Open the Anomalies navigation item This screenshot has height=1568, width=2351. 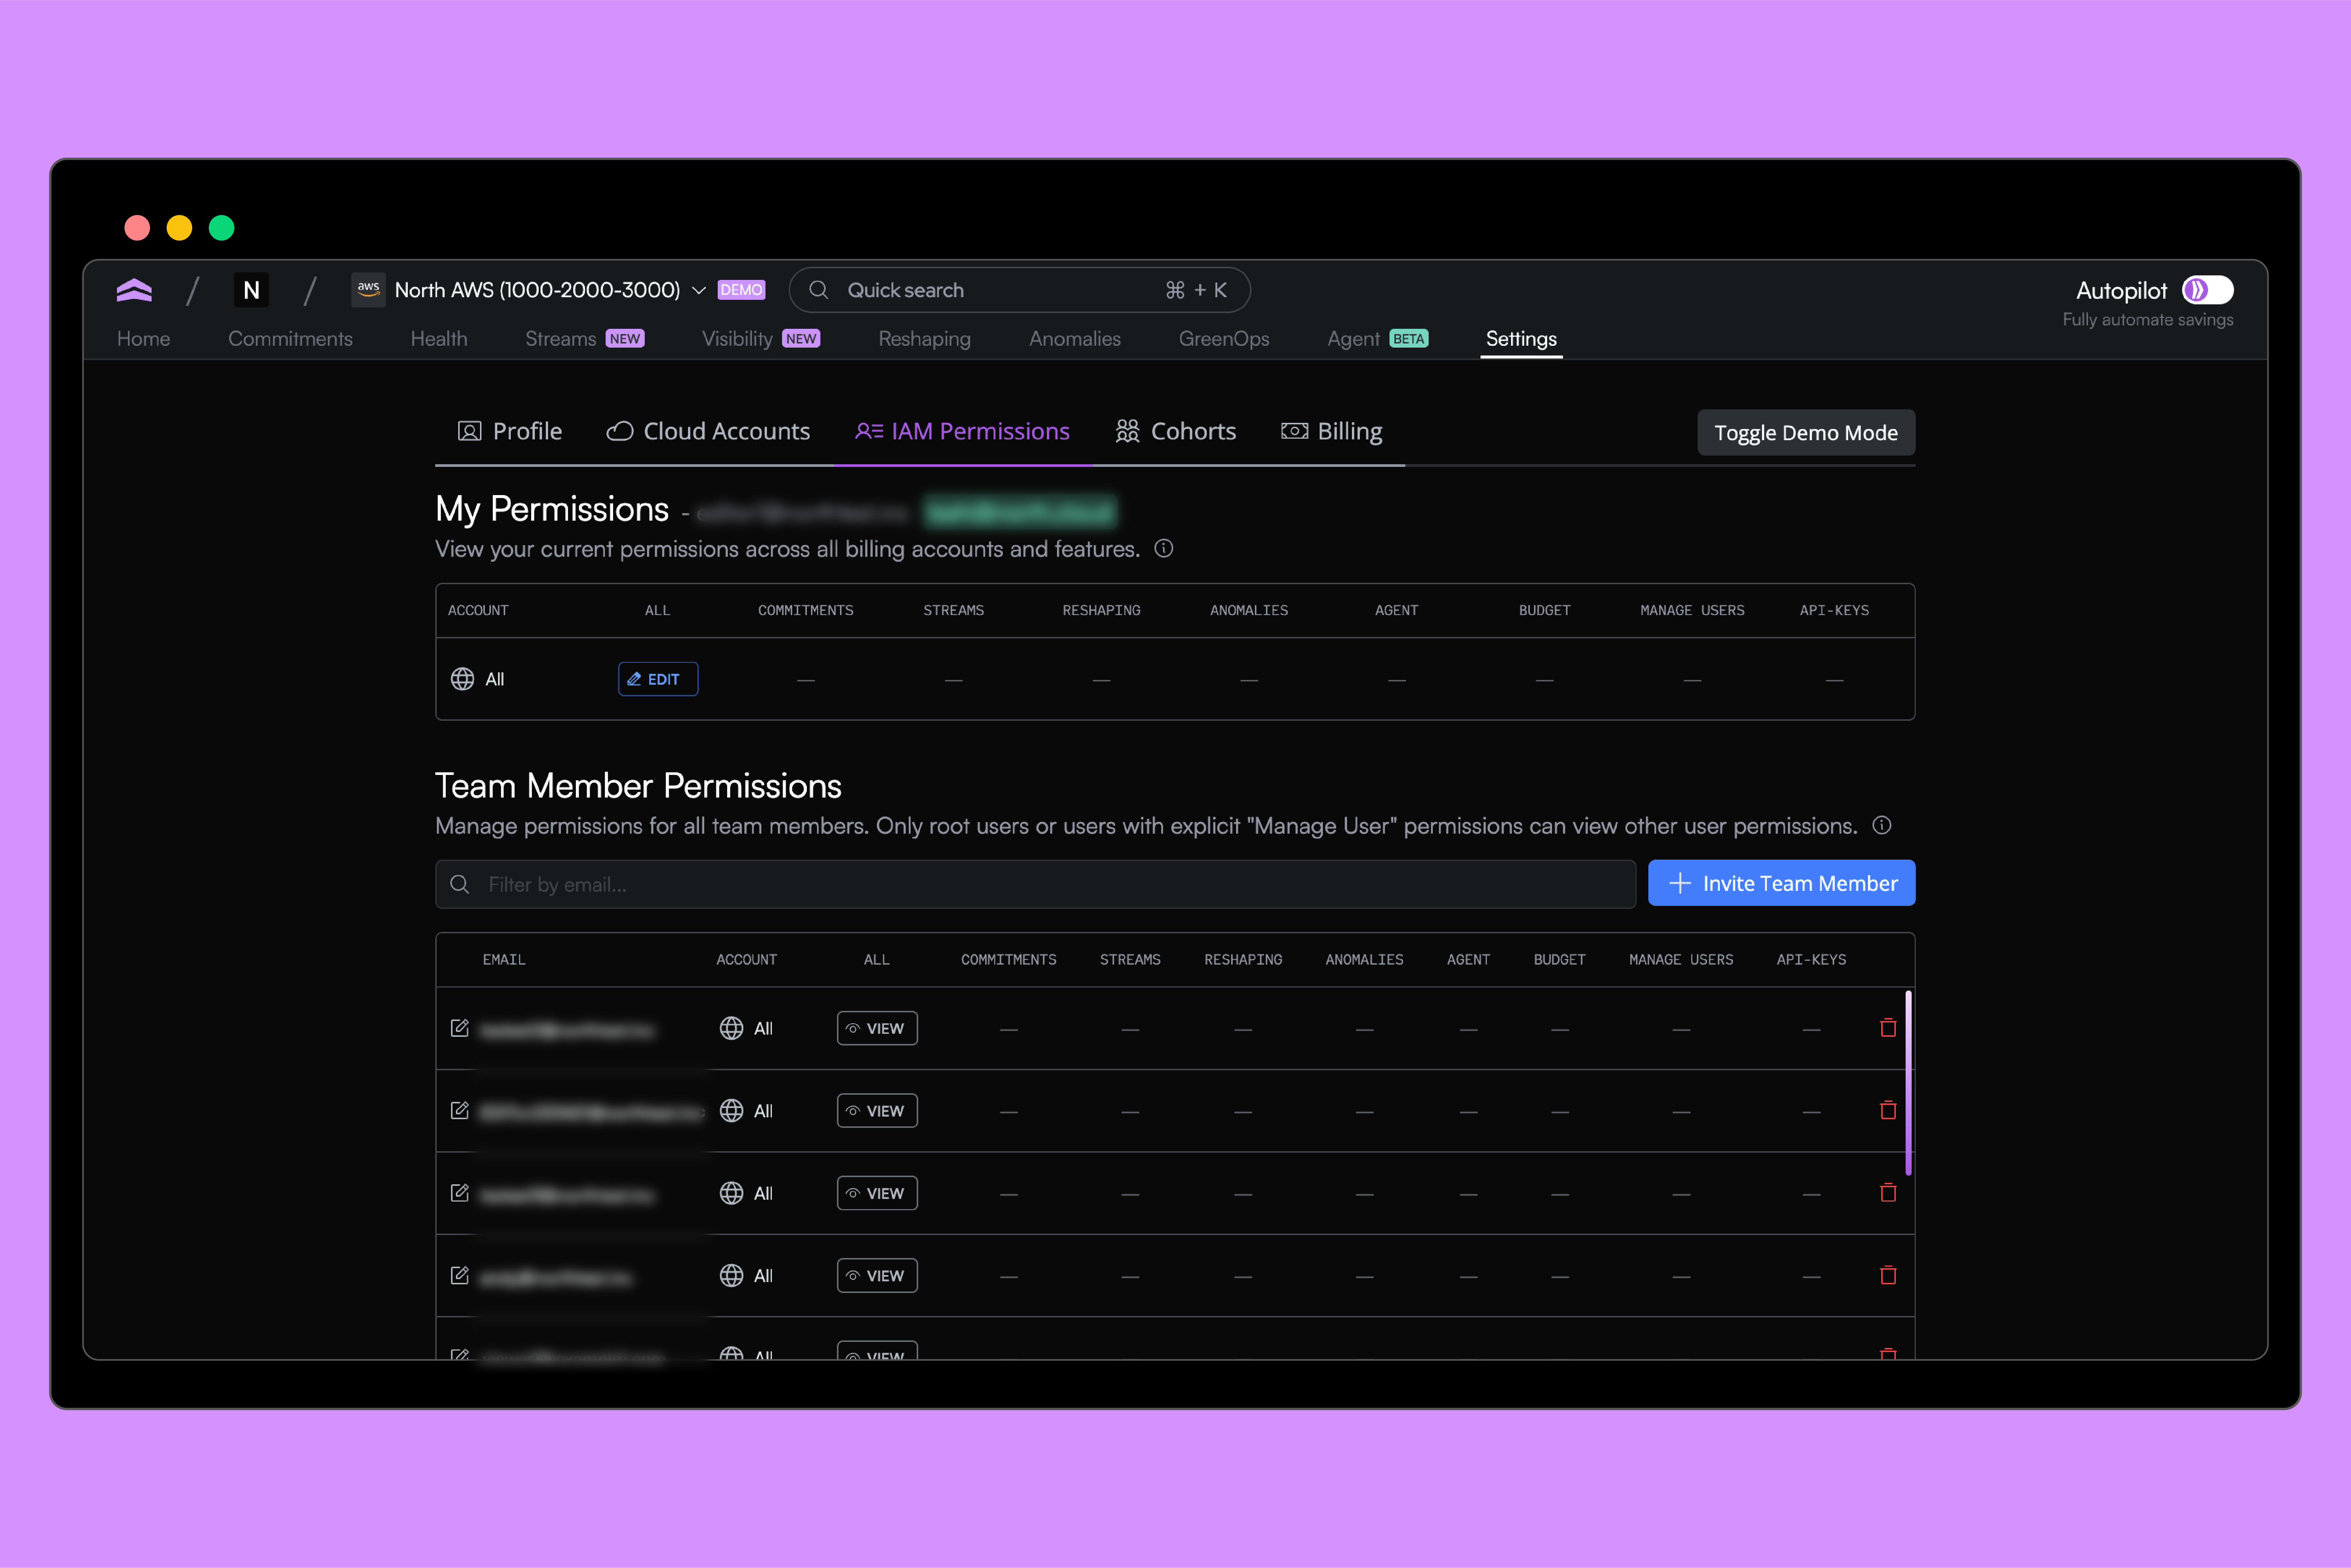click(x=1075, y=339)
